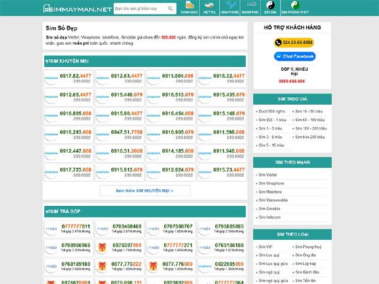379x284 pixels.
Task: Select SIM number 0915.73.4477
Action: pos(229,170)
